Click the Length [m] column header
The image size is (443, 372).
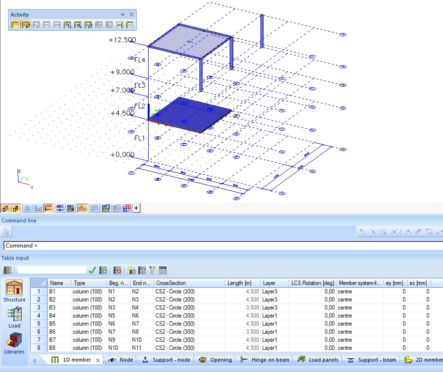tap(242, 283)
